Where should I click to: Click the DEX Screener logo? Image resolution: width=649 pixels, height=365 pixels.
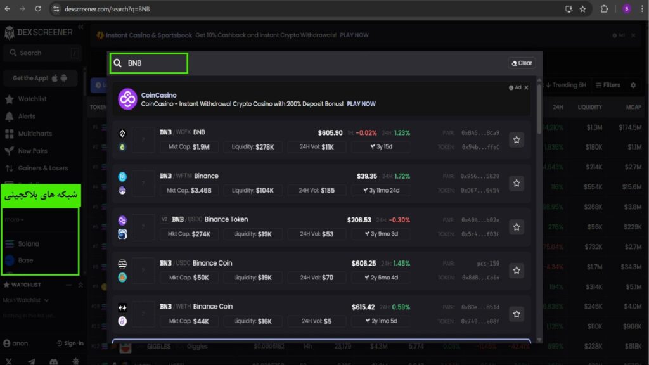pos(39,32)
